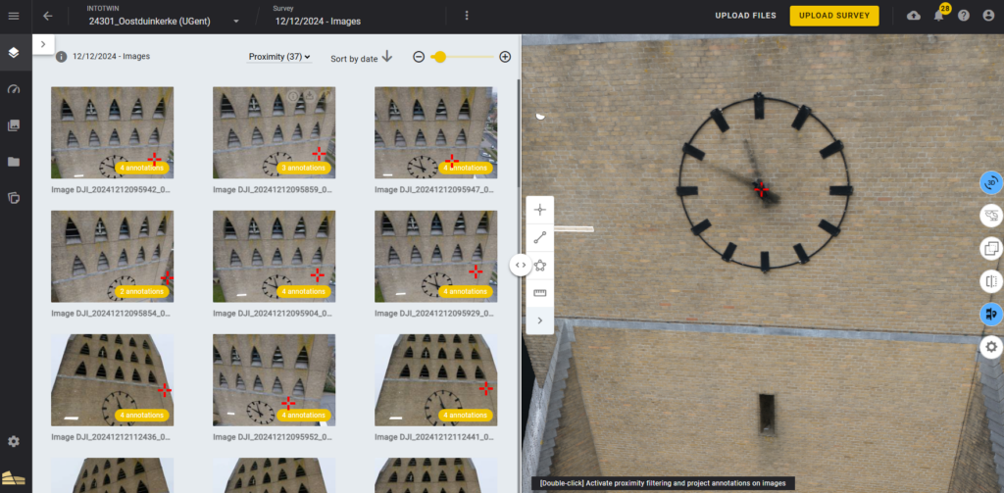Increase thumbnail size with plus icon
Image resolution: width=1004 pixels, height=493 pixels.
coord(505,57)
